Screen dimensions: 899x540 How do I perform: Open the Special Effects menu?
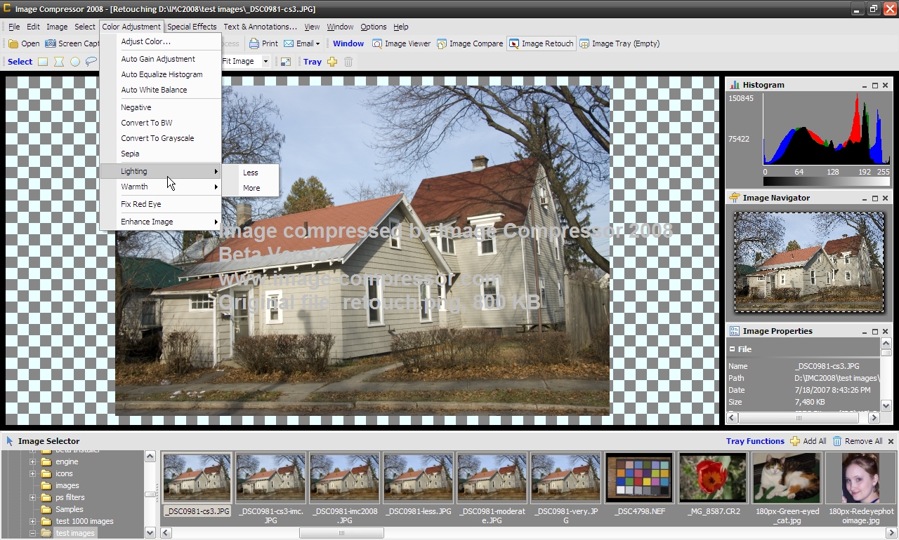click(x=192, y=27)
